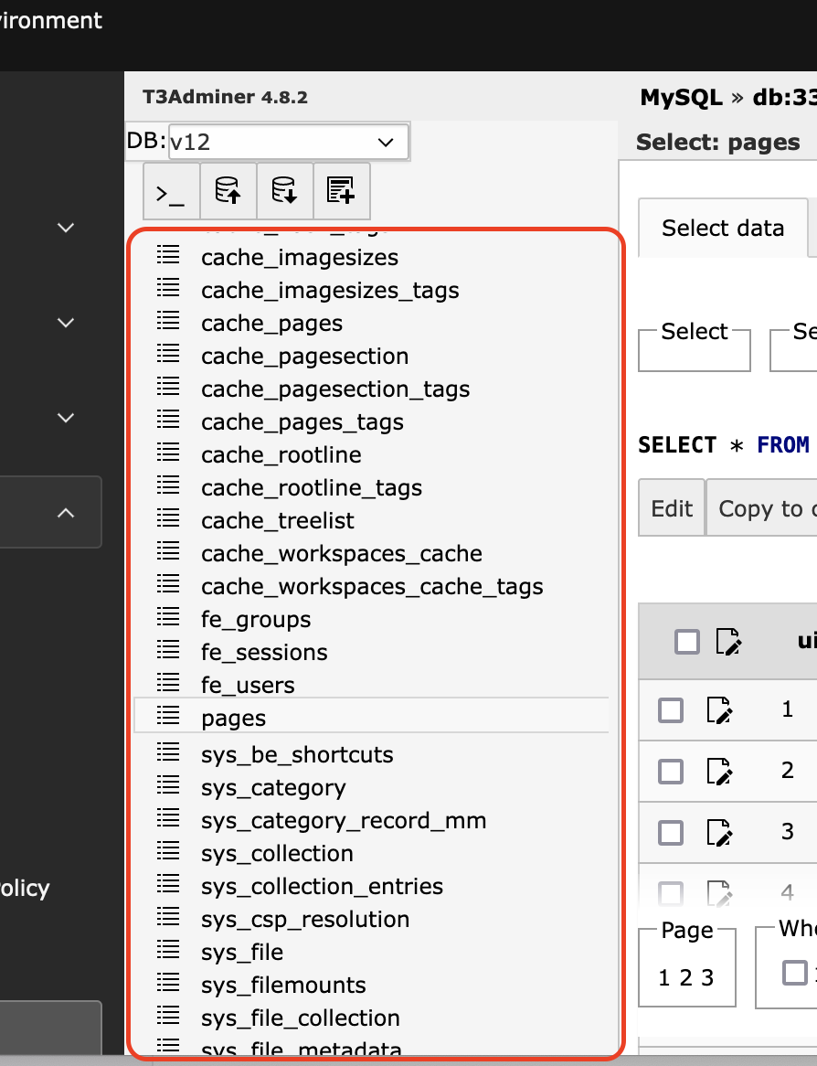Open the cache_treelist table

(277, 520)
